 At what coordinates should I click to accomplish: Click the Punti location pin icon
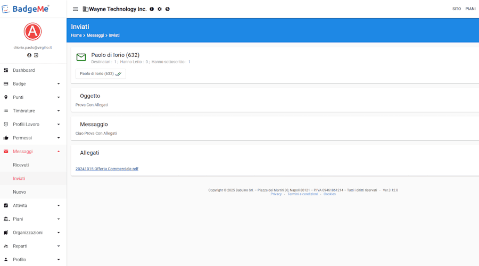(x=6, y=97)
